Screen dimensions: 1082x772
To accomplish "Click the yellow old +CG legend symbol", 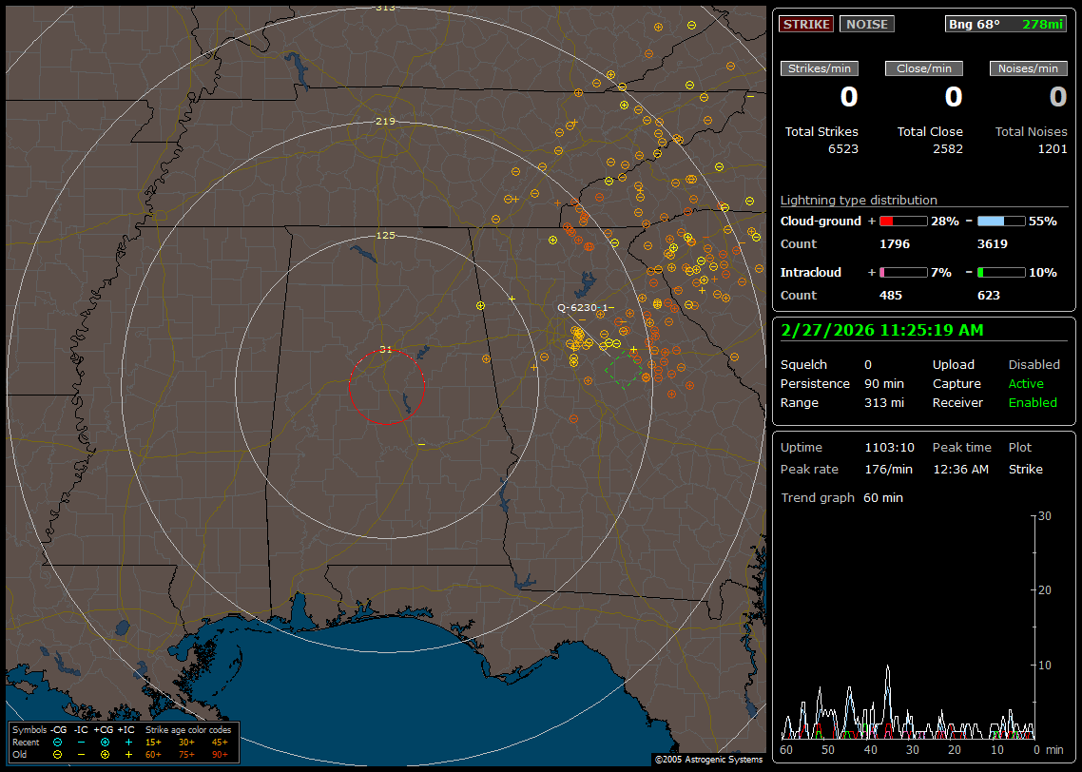I will click(x=105, y=754).
